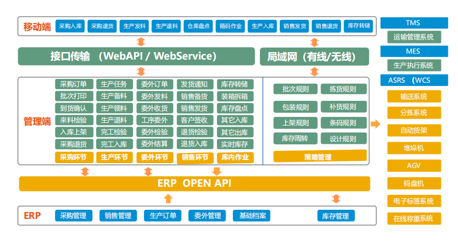Click the orange right arrow beside strategy rules
Screen dimensions: 458x242
click(x=375, y=124)
